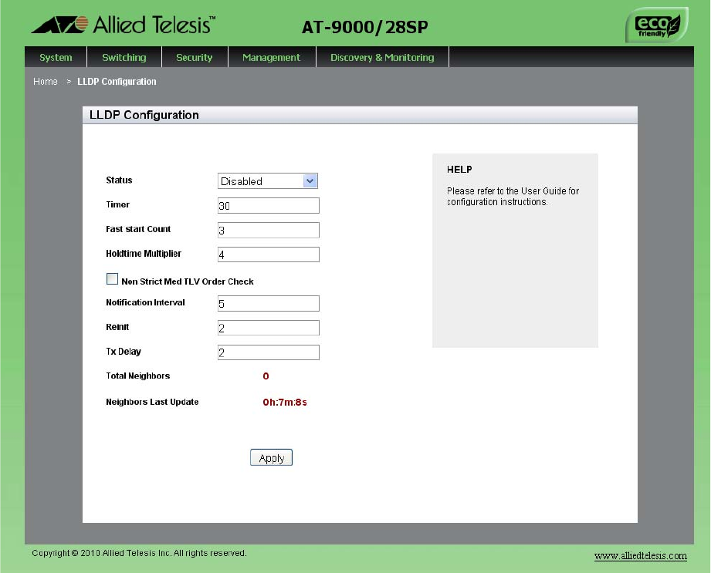Expand the Status dropdown arrow
711x573 pixels.
click(x=310, y=181)
